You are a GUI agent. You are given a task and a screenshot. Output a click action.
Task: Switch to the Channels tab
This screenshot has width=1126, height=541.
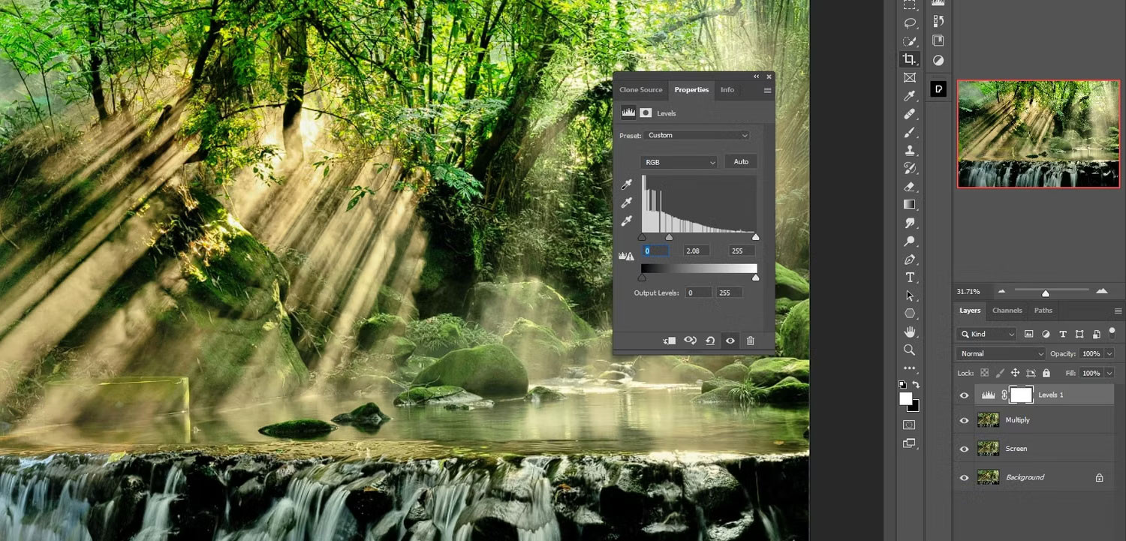pos(1007,311)
